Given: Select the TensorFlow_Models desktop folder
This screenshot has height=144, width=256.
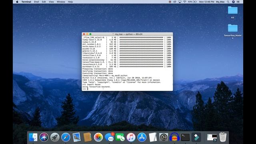Looking at the screenshot, I should tap(233, 31).
